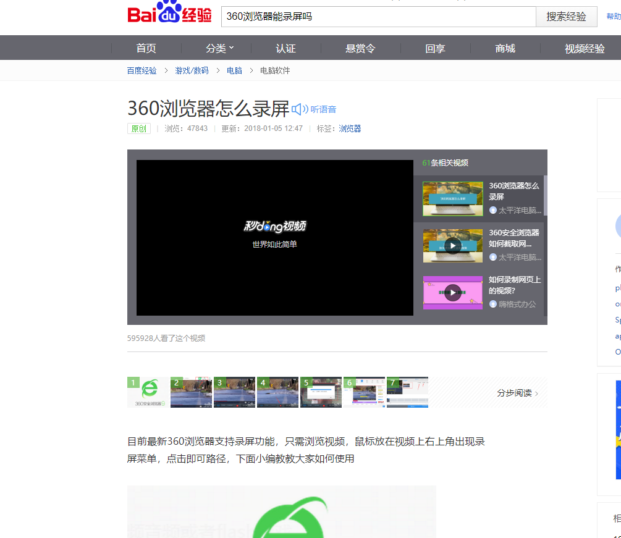Go to 游戏/数码 breadcrumb link

(x=192, y=70)
